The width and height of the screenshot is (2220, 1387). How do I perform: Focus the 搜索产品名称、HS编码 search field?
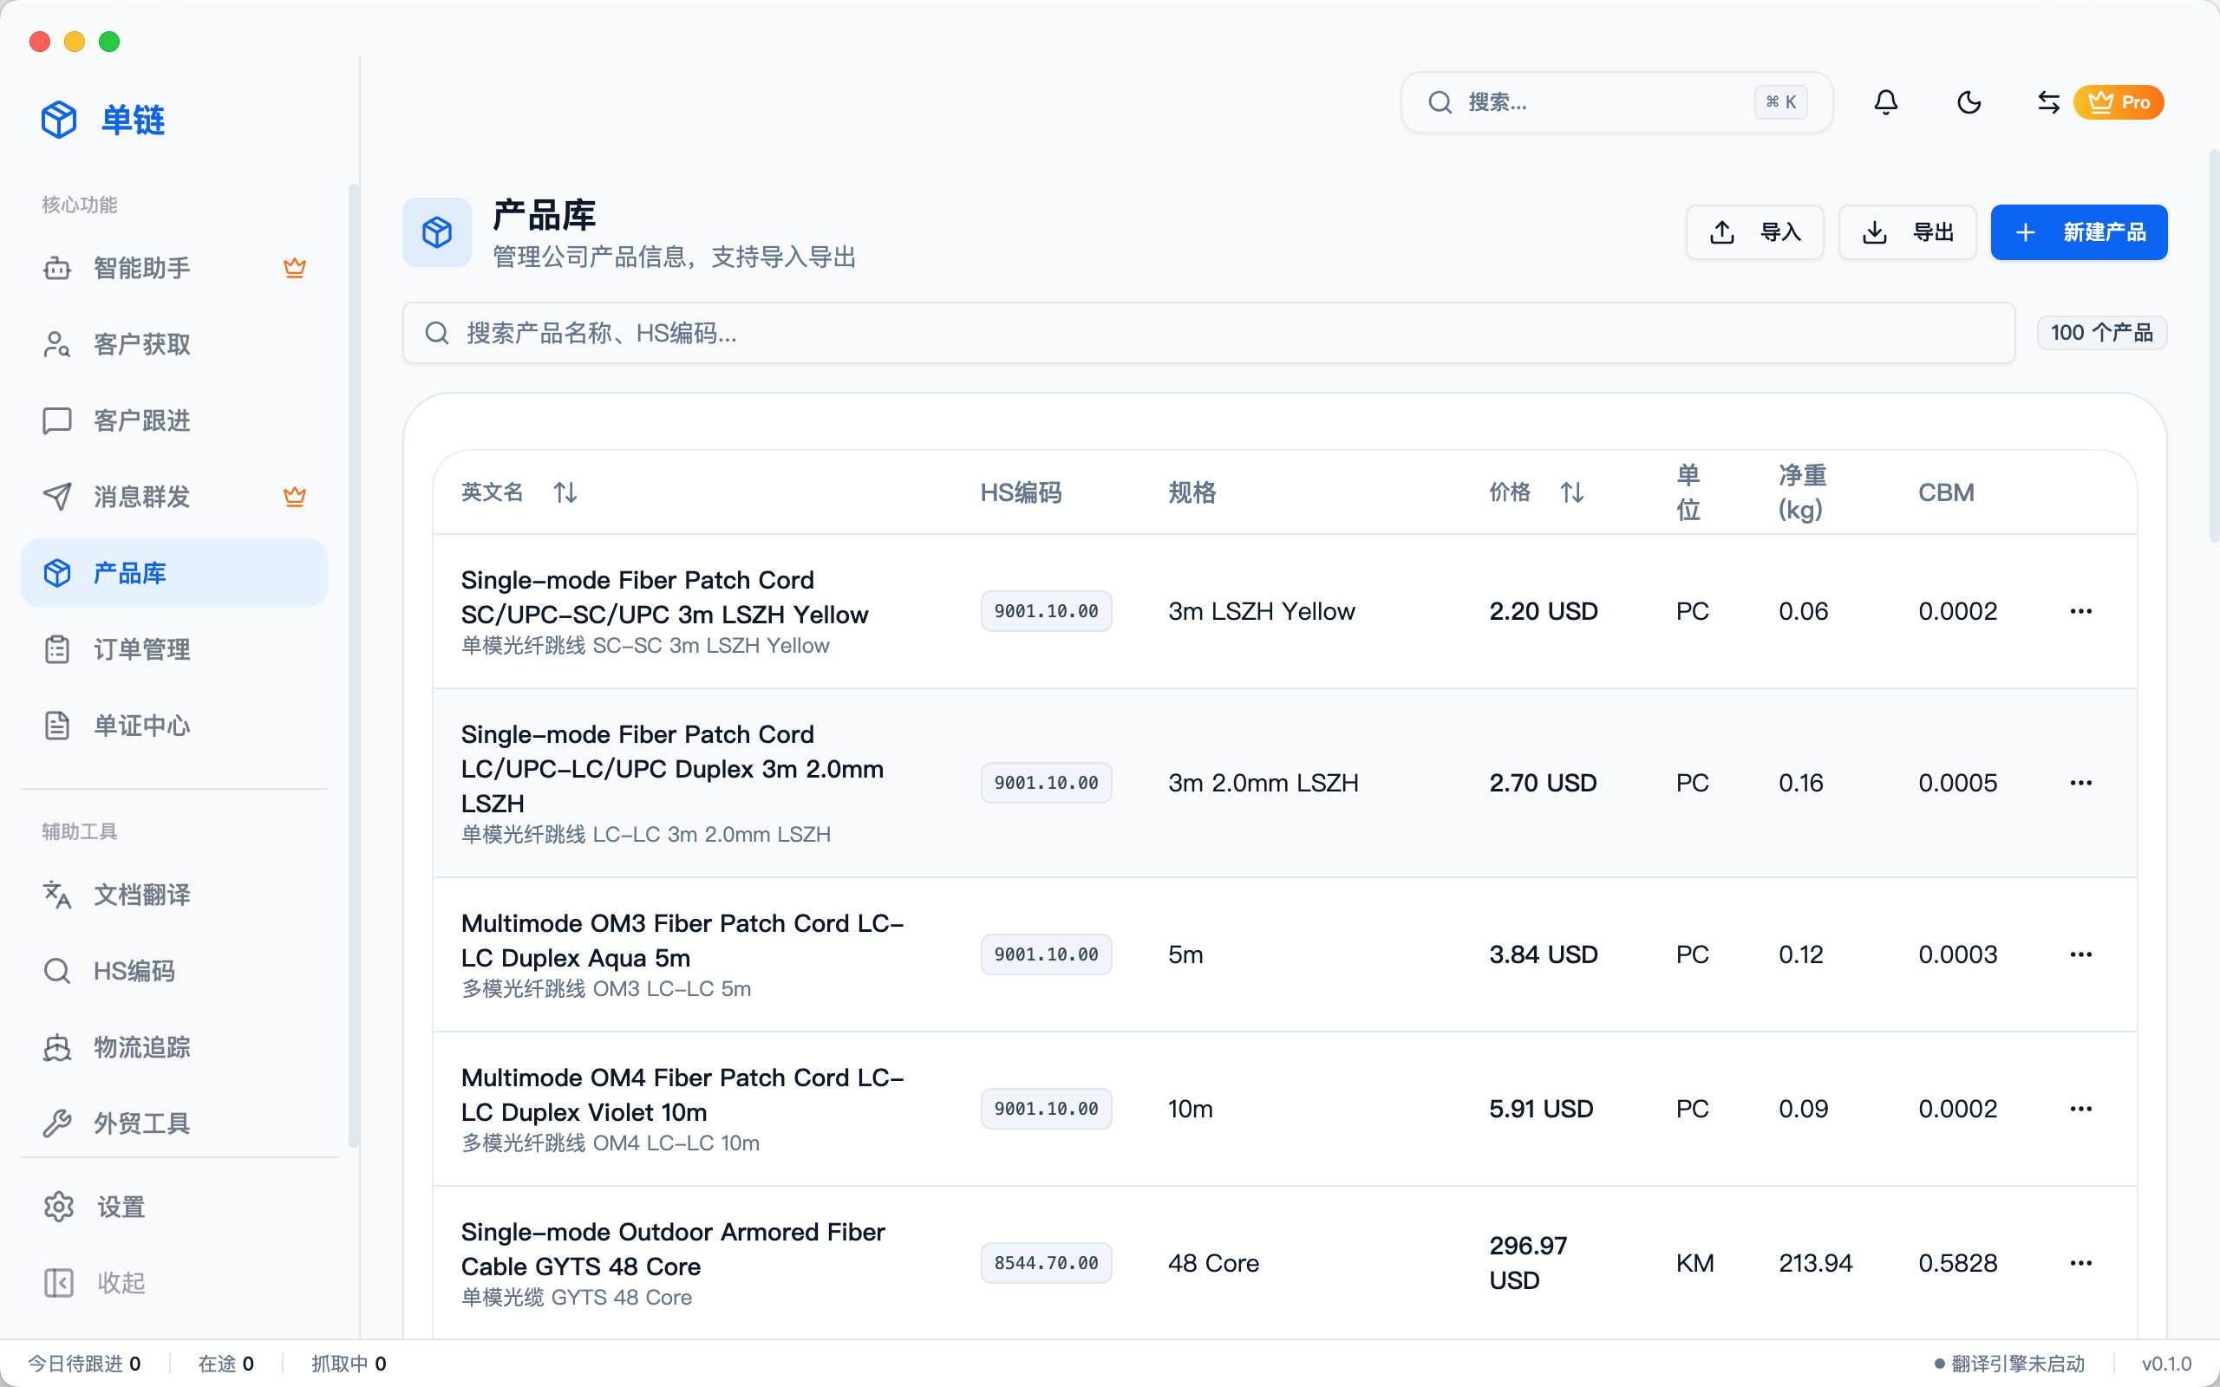tap(1207, 333)
